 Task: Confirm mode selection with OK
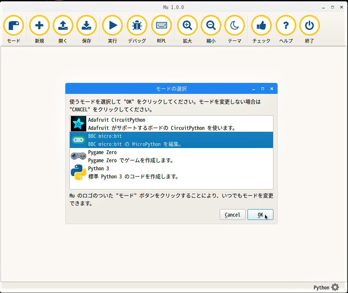click(260, 215)
